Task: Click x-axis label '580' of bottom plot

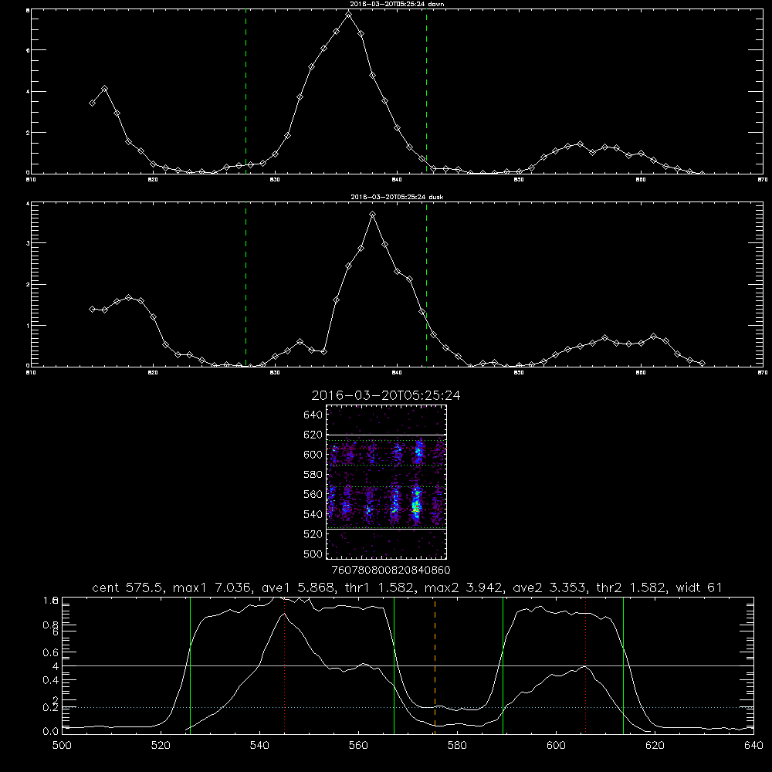Action: point(457,746)
